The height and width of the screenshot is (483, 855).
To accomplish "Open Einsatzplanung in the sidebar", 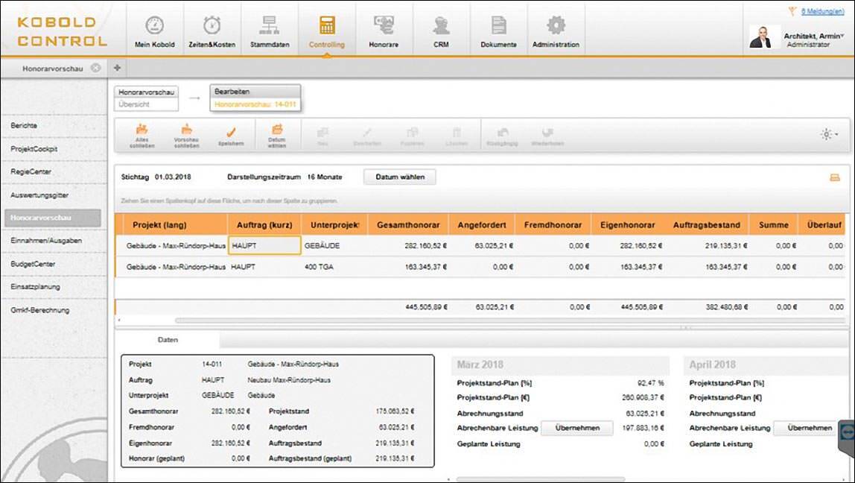I will pyautogui.click(x=36, y=287).
